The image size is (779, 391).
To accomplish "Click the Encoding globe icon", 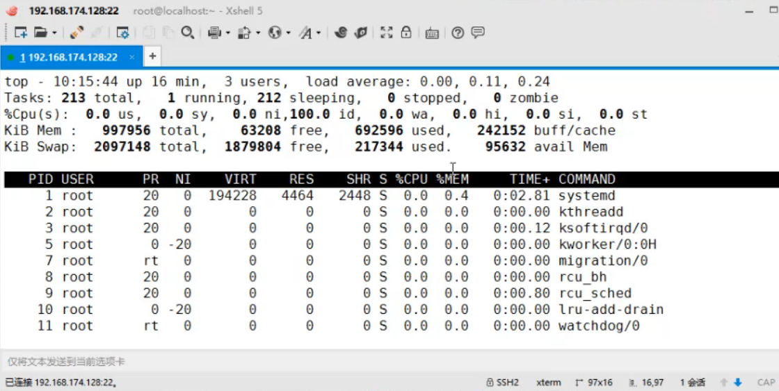I will pyautogui.click(x=275, y=33).
